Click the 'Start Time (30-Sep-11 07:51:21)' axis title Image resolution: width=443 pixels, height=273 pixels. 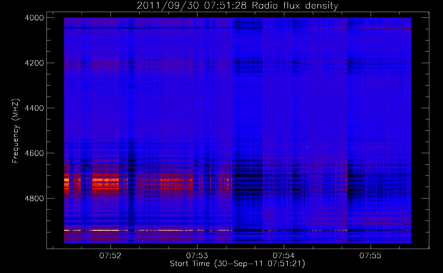coord(237,264)
